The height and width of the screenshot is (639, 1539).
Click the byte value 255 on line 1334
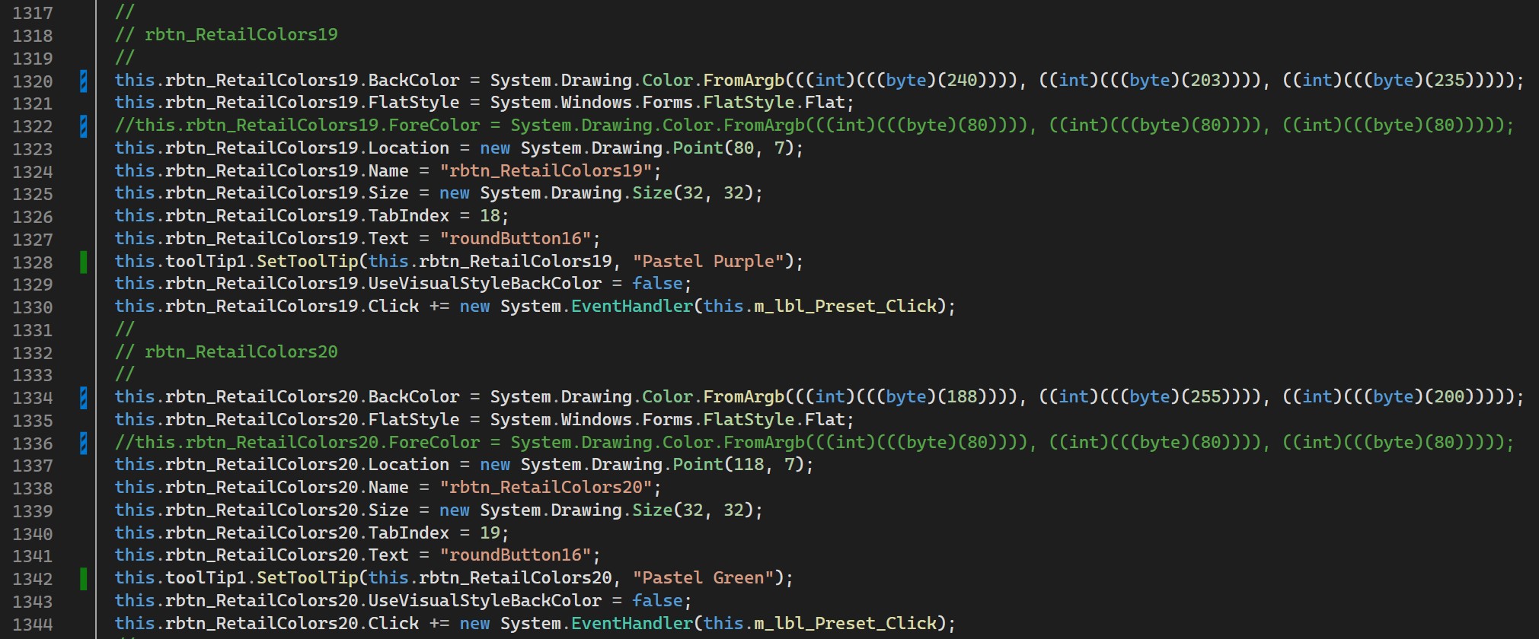tap(1205, 397)
